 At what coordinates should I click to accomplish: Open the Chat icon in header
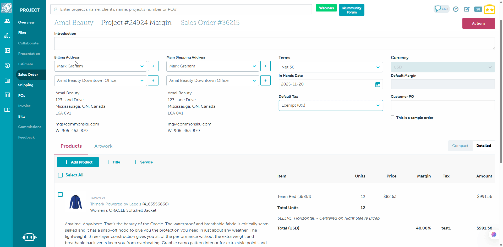tap(441, 9)
